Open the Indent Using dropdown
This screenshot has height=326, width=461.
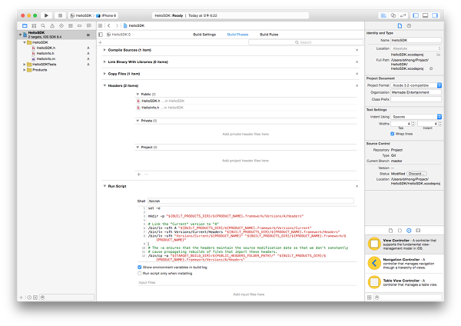tap(416, 117)
